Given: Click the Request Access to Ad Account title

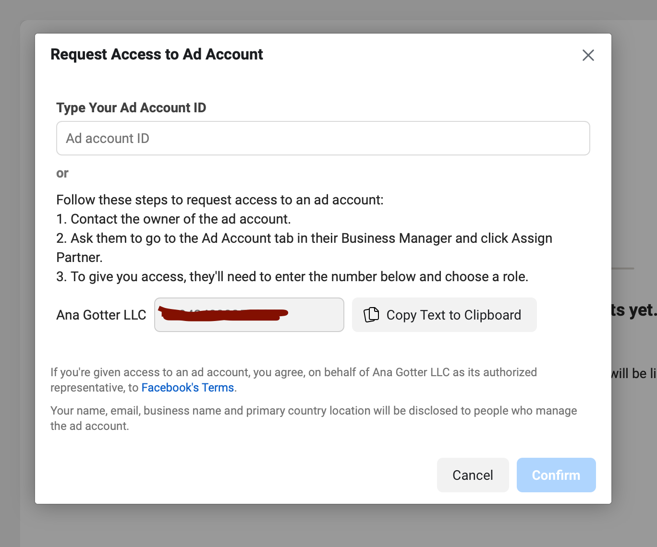Looking at the screenshot, I should [157, 54].
